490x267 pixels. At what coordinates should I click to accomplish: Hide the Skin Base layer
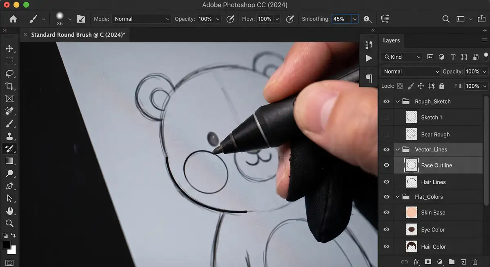click(386, 213)
